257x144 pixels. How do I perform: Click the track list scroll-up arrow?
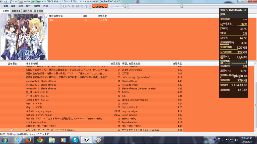click(x=255, y=63)
